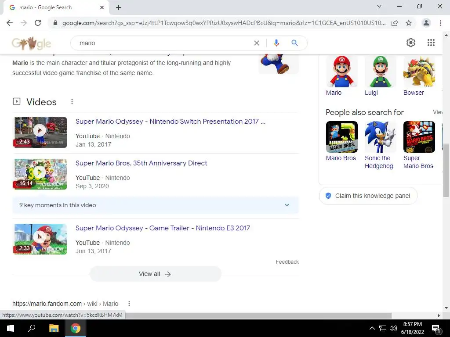The width and height of the screenshot is (450, 337).
Task: Open the 'Mario' character link
Action: 334,93
